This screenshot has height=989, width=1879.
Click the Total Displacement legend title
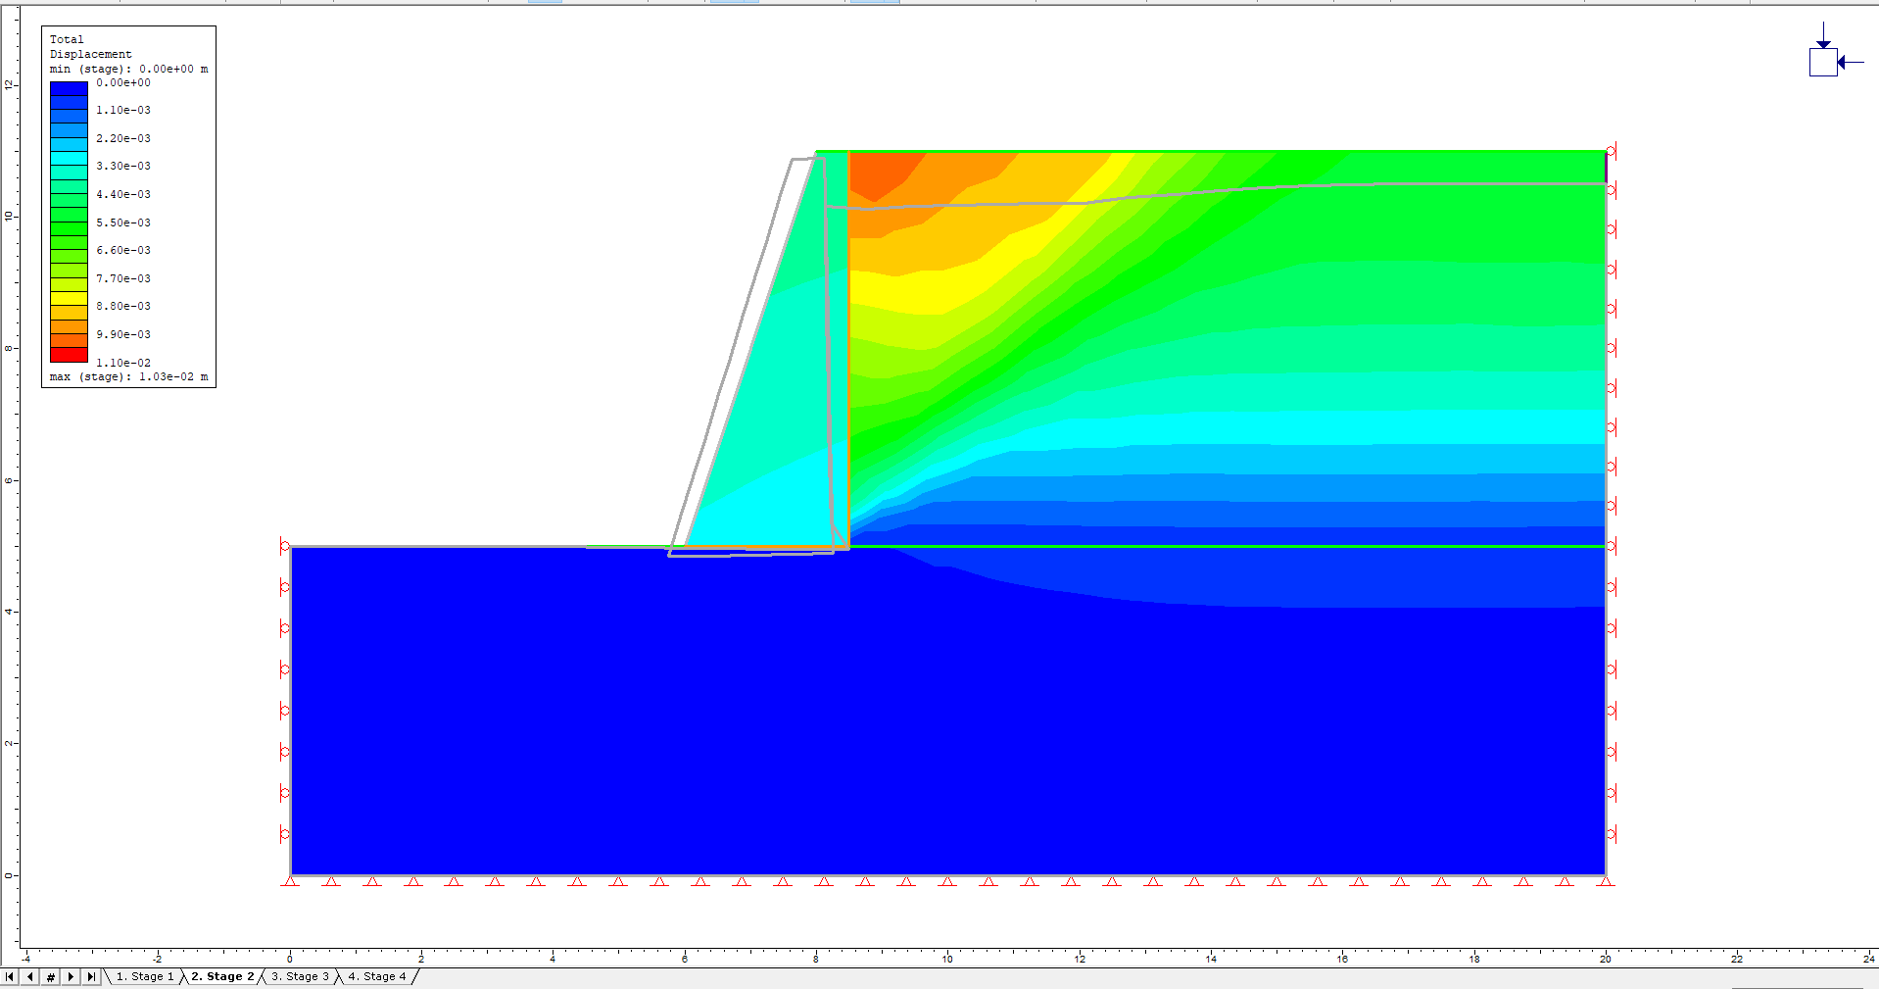tap(90, 47)
